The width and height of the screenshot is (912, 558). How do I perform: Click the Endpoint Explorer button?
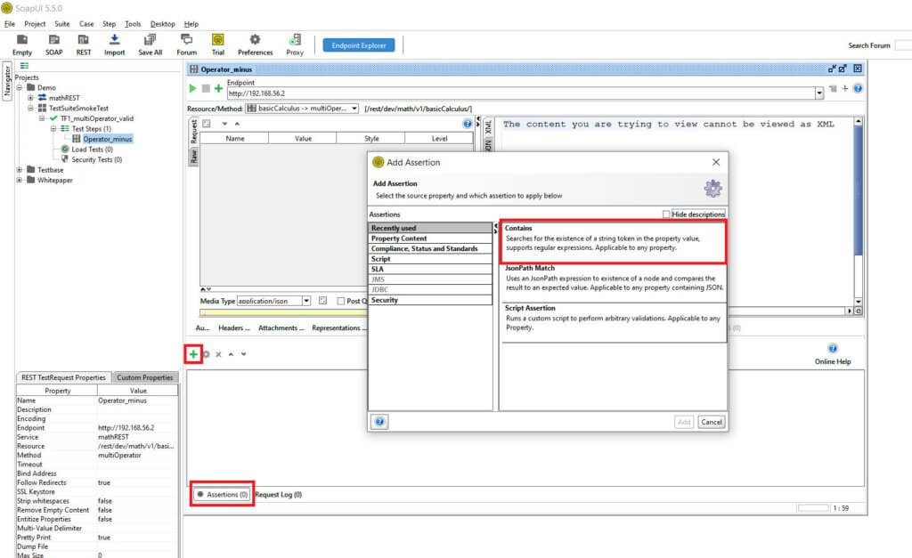[358, 44]
